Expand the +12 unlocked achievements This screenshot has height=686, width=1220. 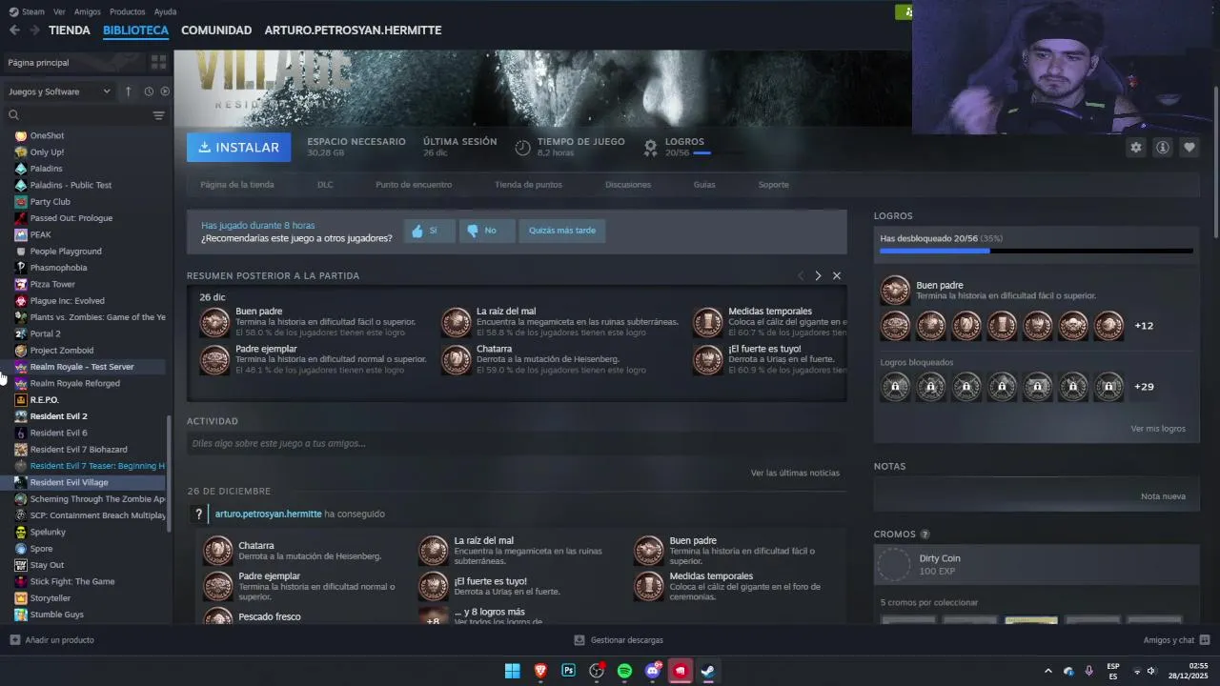click(x=1144, y=326)
